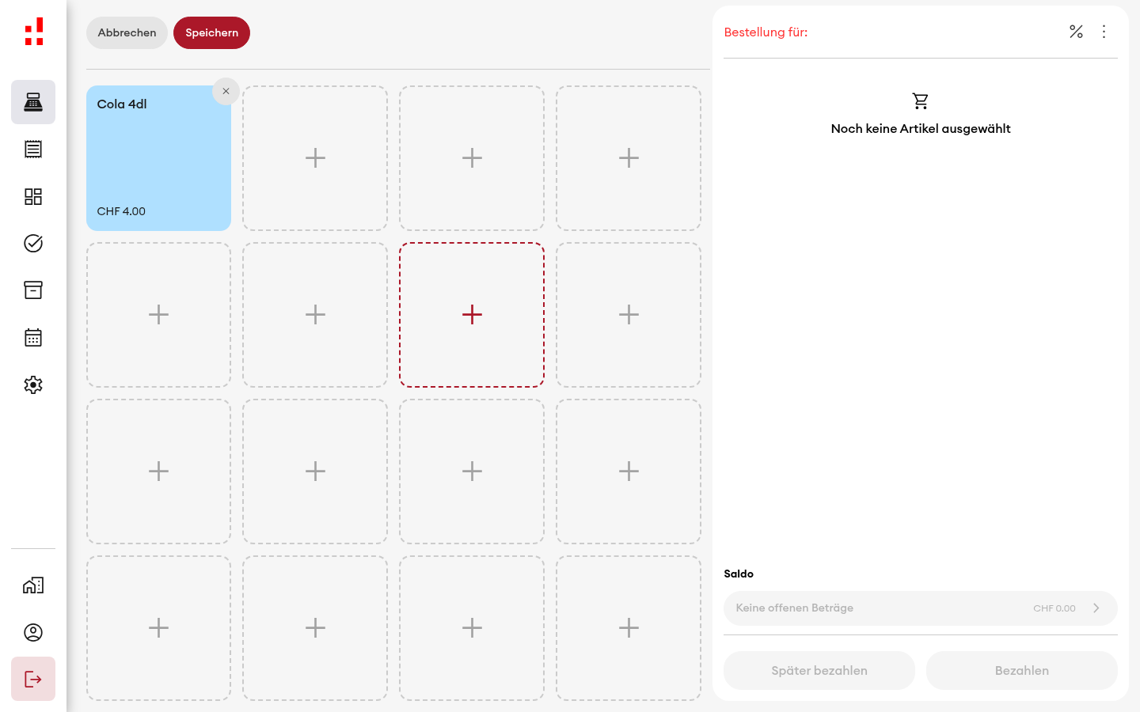Open the settings gear icon in sidebar
The height and width of the screenshot is (712, 1140).
click(x=33, y=384)
